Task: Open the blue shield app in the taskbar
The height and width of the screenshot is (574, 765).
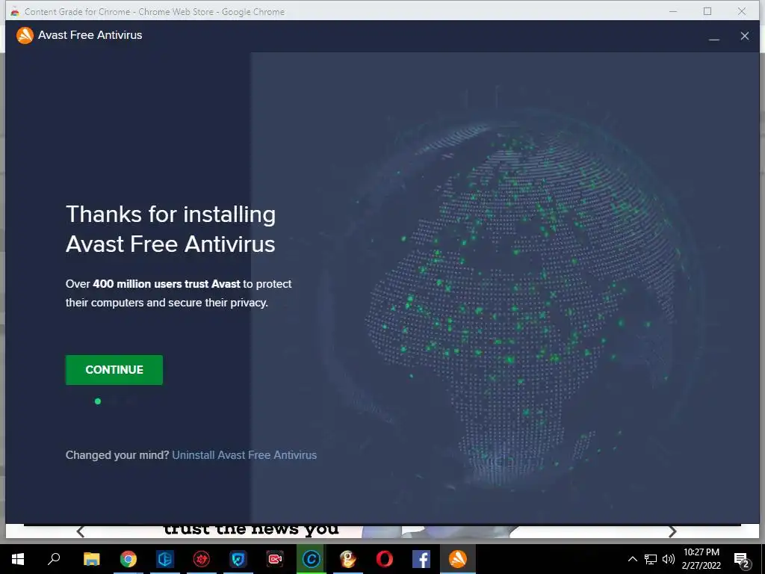Action: pyautogui.click(x=238, y=559)
